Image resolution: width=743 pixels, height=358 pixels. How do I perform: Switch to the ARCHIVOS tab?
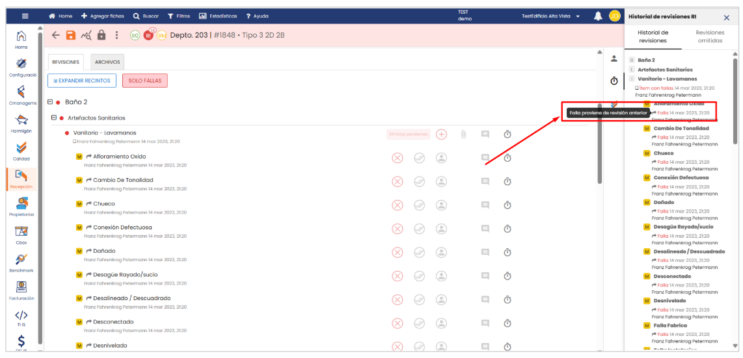click(x=107, y=62)
